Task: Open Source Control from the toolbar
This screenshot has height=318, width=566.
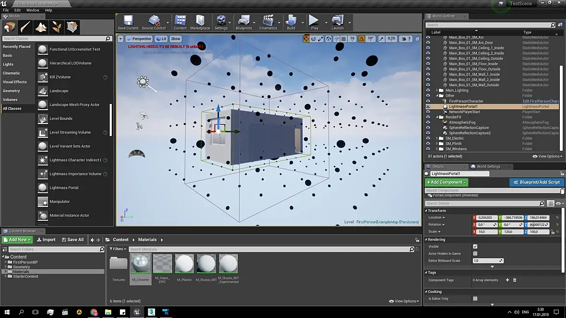Action: click(153, 22)
